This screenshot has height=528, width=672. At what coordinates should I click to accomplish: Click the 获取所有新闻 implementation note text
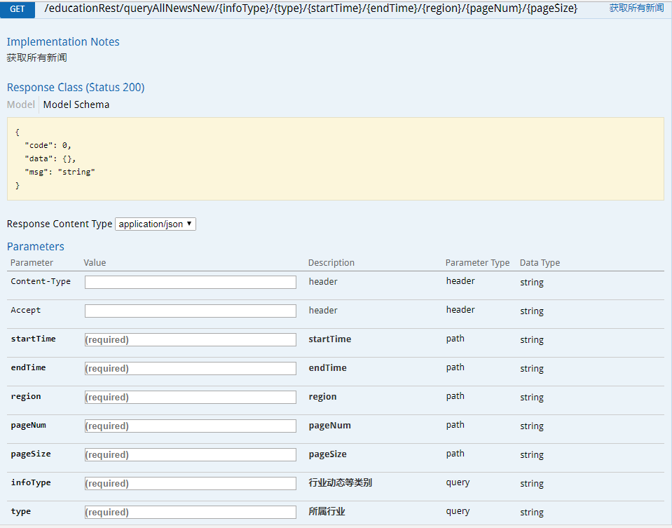pyautogui.click(x=37, y=58)
